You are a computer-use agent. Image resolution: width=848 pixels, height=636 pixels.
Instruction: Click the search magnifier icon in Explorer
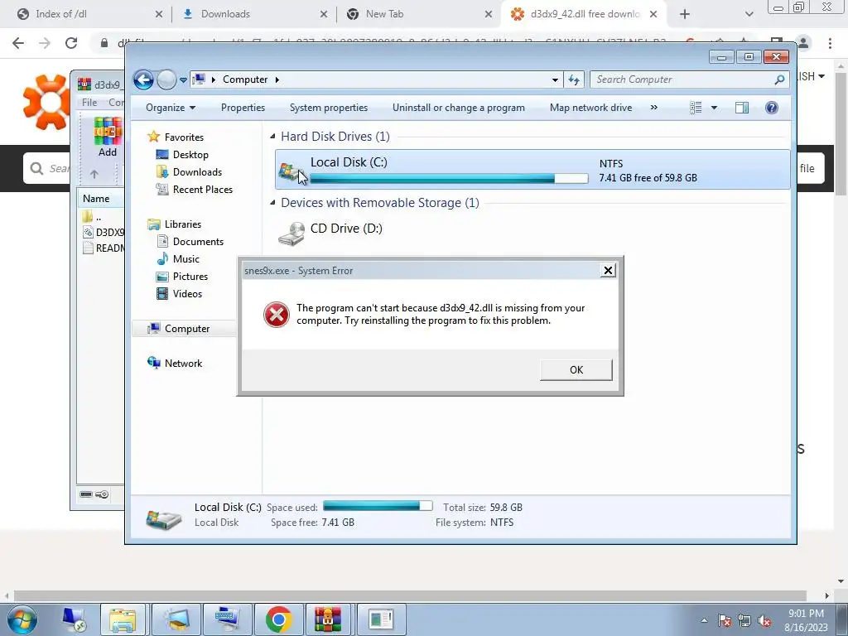pyautogui.click(x=779, y=80)
